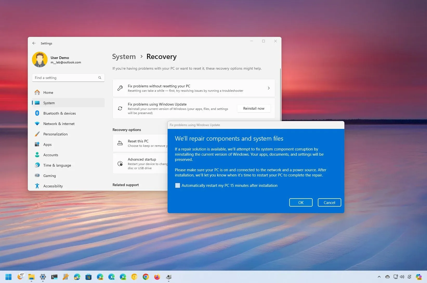Viewport: 427px width, 283px height.
Task: Launch Edge Dev from the taskbar
Action: 123,277
